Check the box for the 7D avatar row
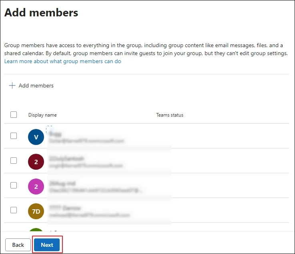 pyautogui.click(x=14, y=210)
